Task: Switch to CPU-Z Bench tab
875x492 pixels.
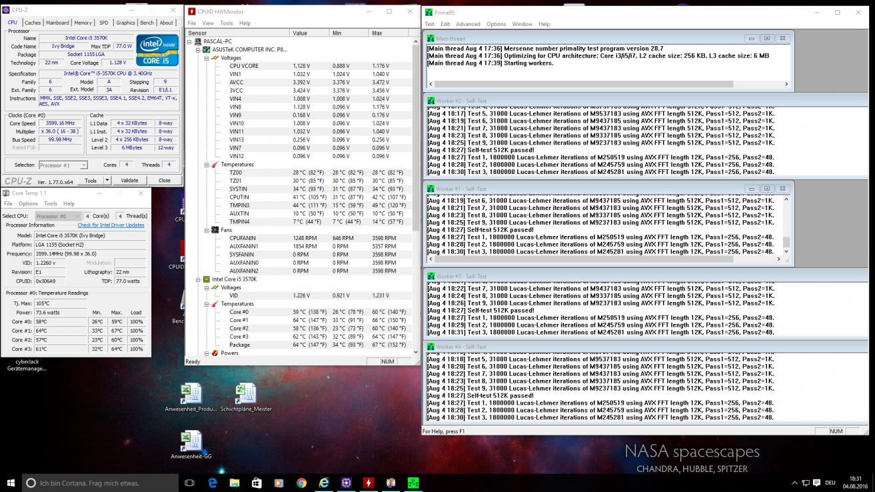Action: (x=147, y=23)
